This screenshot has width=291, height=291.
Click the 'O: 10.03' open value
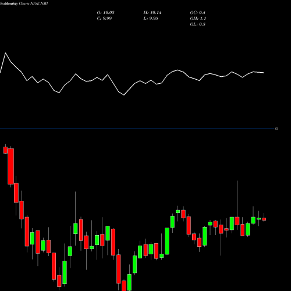pyautogui.click(x=105, y=13)
